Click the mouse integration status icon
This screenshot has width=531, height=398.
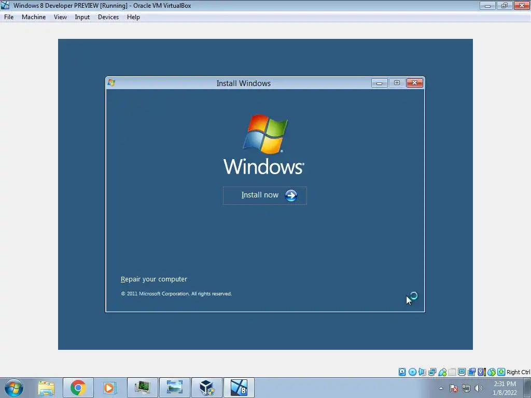pos(492,372)
